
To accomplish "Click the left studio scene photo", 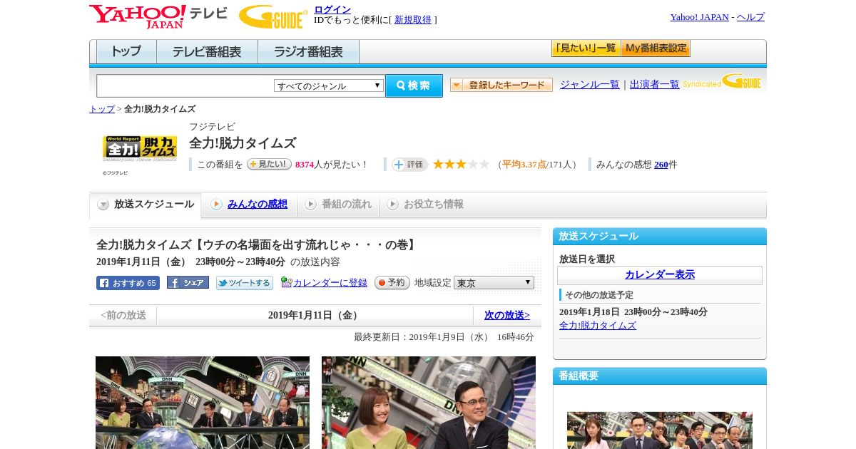I will 203,403.
